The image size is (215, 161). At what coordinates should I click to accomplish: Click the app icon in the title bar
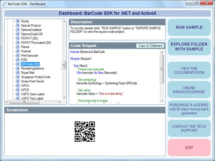4,4
